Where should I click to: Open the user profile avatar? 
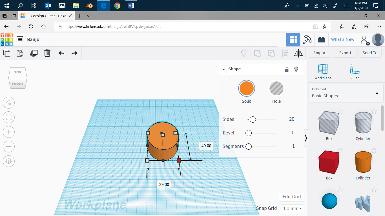[378, 40]
